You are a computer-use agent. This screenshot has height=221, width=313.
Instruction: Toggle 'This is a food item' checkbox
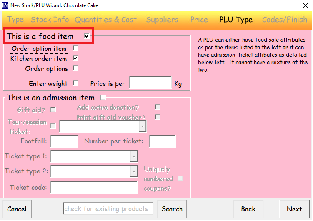click(x=87, y=36)
